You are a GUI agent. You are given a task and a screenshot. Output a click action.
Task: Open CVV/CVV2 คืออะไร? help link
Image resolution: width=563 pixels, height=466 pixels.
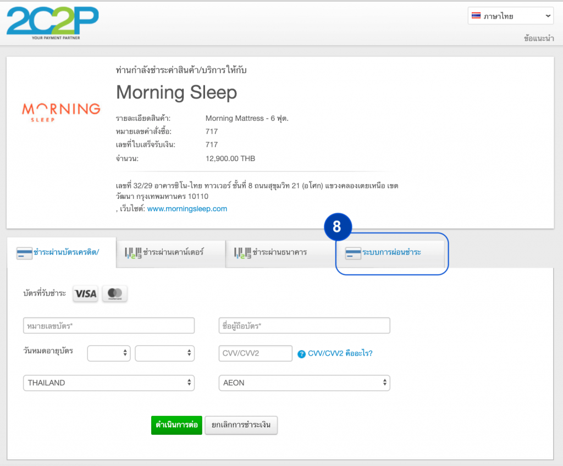pos(340,353)
